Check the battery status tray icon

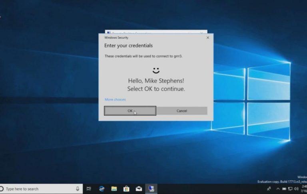click(x=284, y=189)
